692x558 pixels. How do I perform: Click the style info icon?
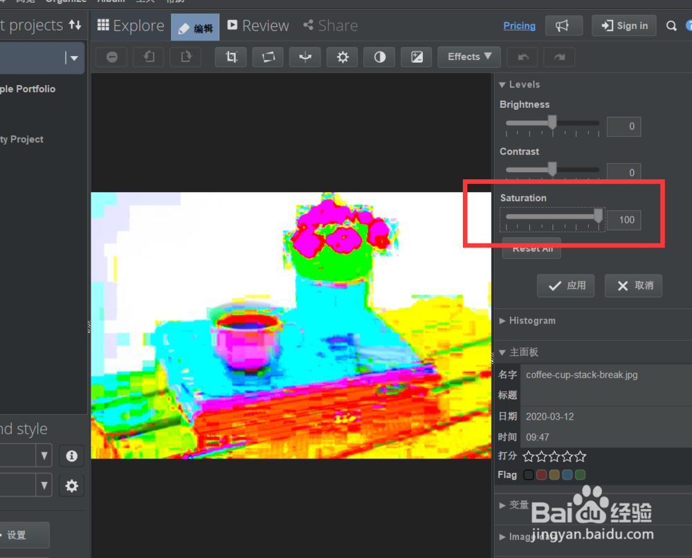pos(71,456)
